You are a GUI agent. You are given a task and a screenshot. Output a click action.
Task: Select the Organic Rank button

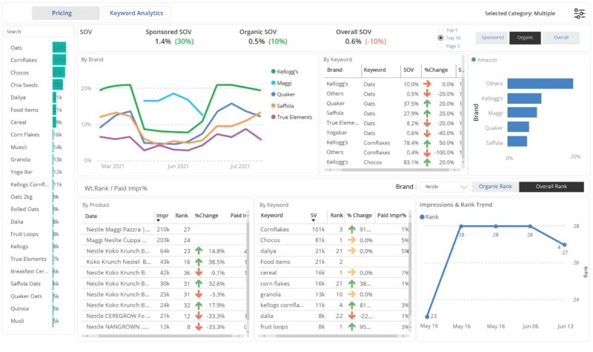click(x=496, y=187)
